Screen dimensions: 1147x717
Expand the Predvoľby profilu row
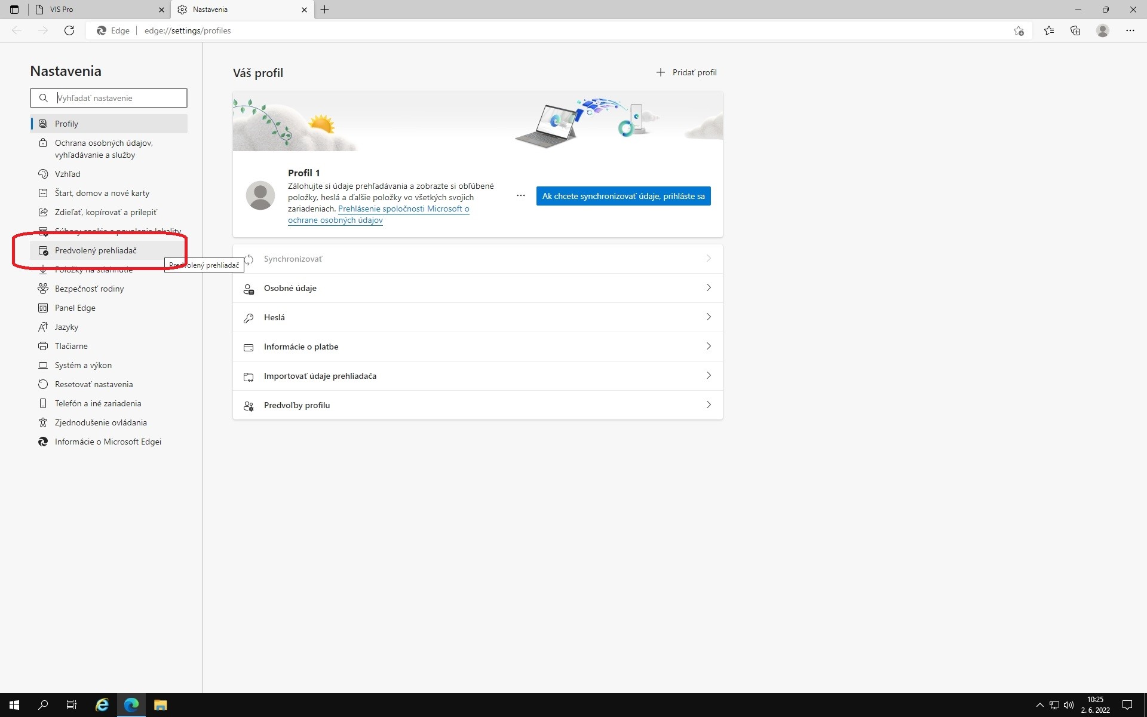477,405
